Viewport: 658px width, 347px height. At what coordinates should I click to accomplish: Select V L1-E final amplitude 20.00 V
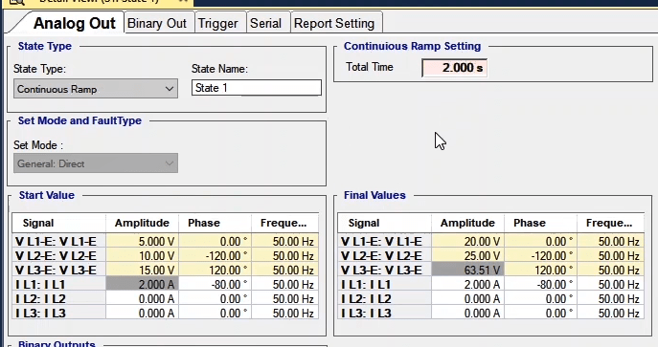468,242
